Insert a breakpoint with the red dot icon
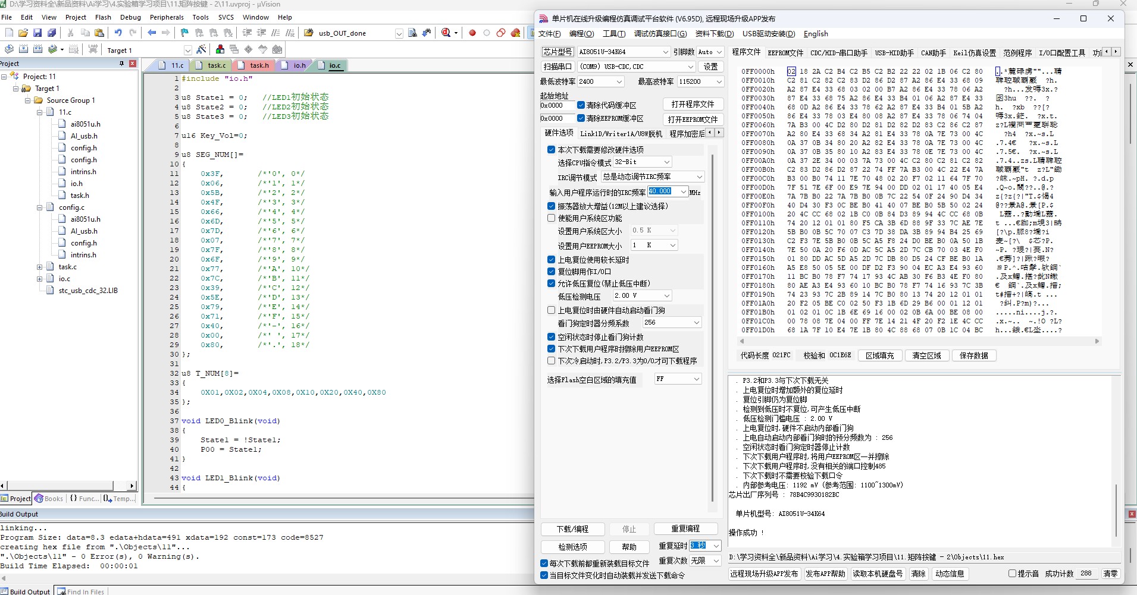 pyautogui.click(x=472, y=33)
